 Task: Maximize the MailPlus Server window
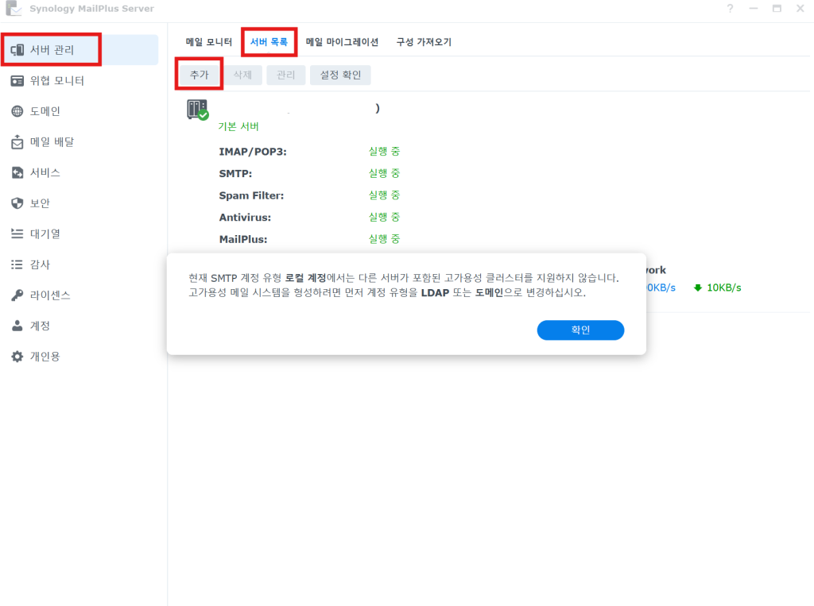pyautogui.click(x=777, y=8)
